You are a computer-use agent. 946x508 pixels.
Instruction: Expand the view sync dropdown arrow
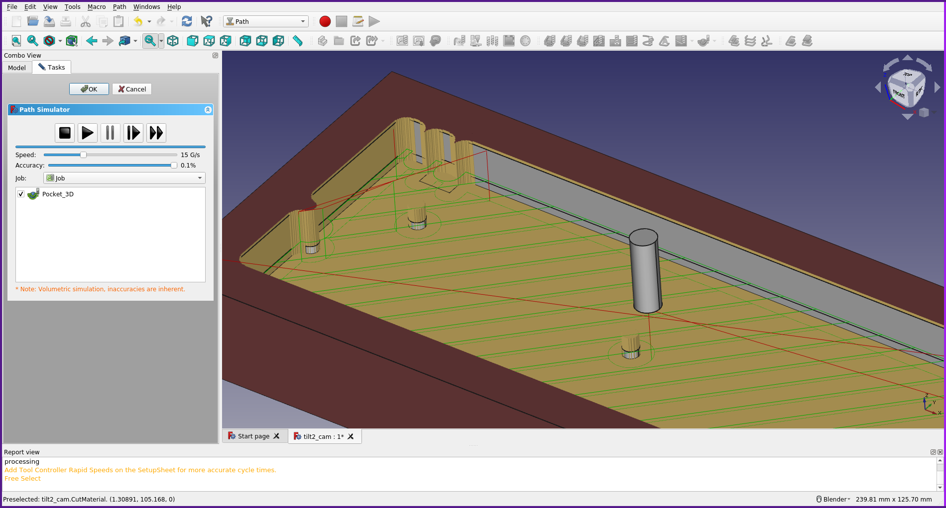click(x=161, y=41)
